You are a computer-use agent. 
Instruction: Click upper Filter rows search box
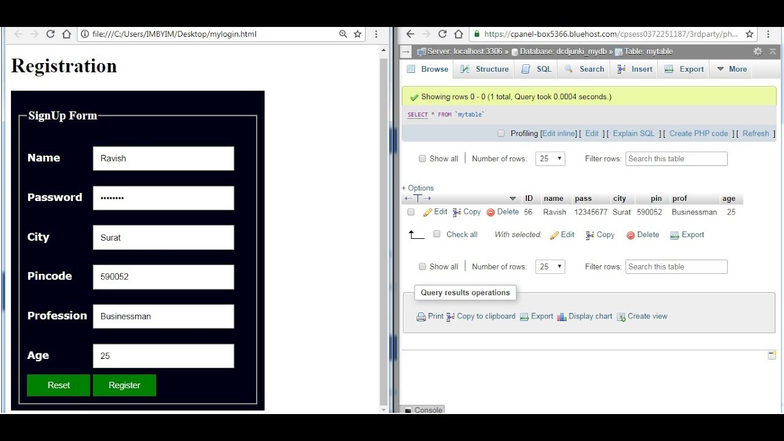pos(676,159)
